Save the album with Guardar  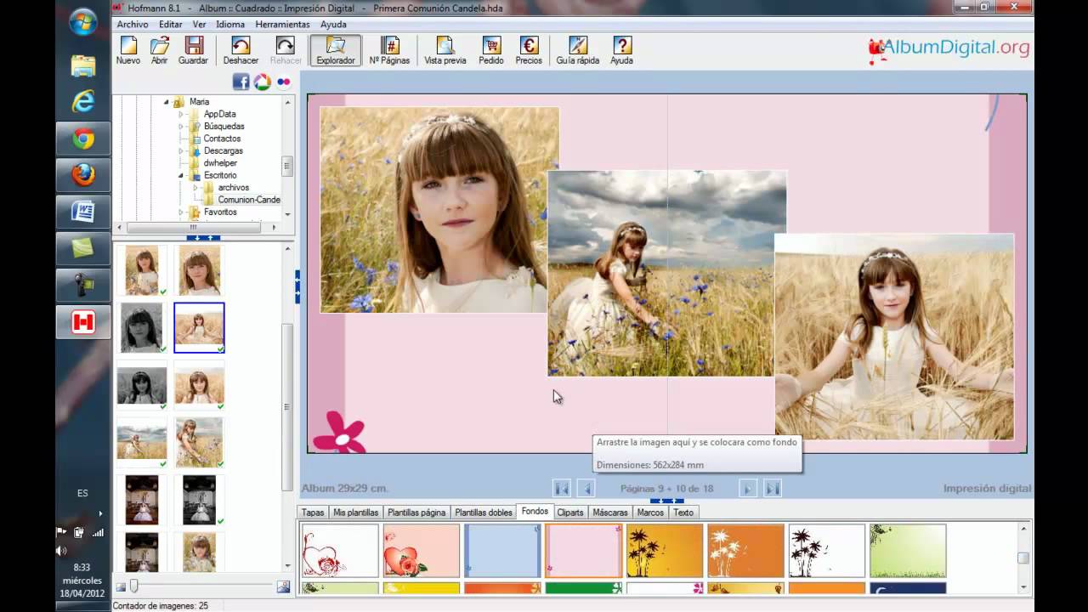coord(193,50)
